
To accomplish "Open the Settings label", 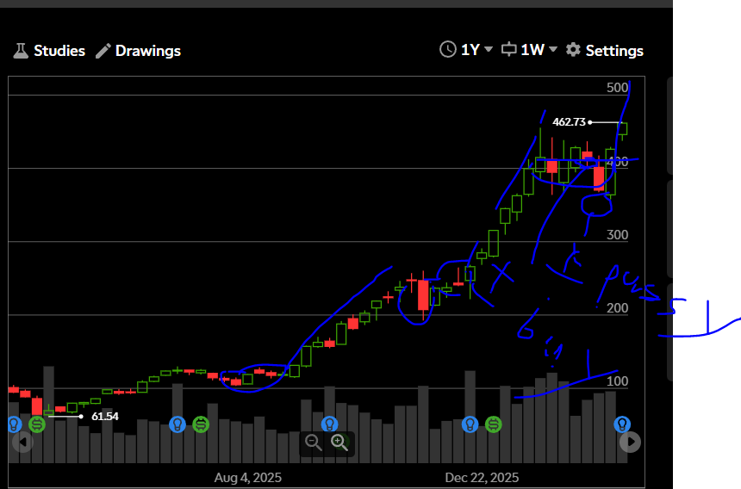I will 614,51.
